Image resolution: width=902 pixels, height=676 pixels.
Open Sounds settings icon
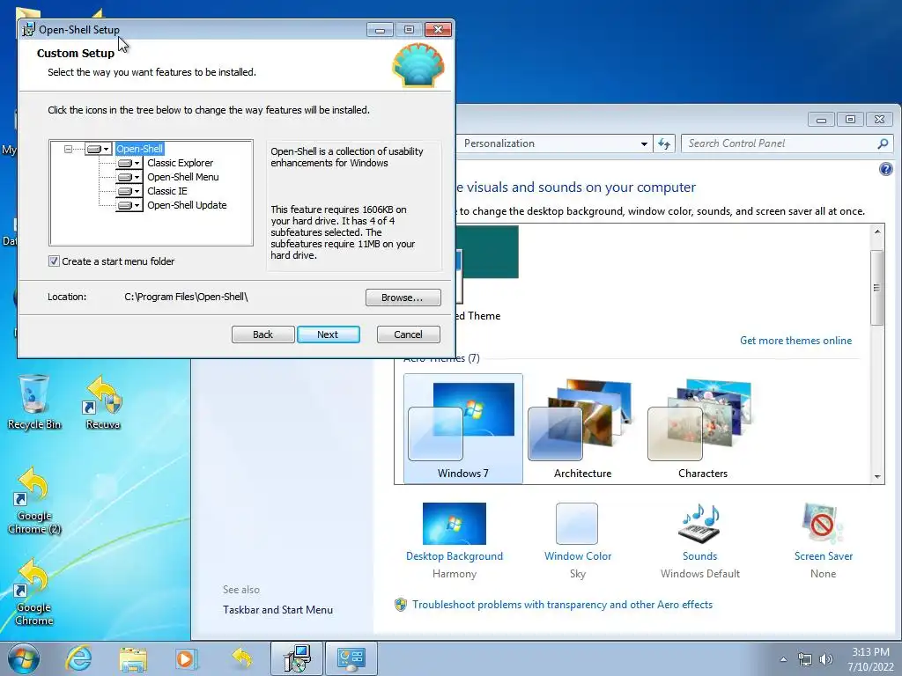point(699,524)
